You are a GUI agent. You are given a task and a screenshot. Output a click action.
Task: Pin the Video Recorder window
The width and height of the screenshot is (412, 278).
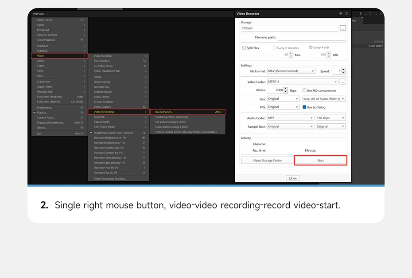coord(341,13)
